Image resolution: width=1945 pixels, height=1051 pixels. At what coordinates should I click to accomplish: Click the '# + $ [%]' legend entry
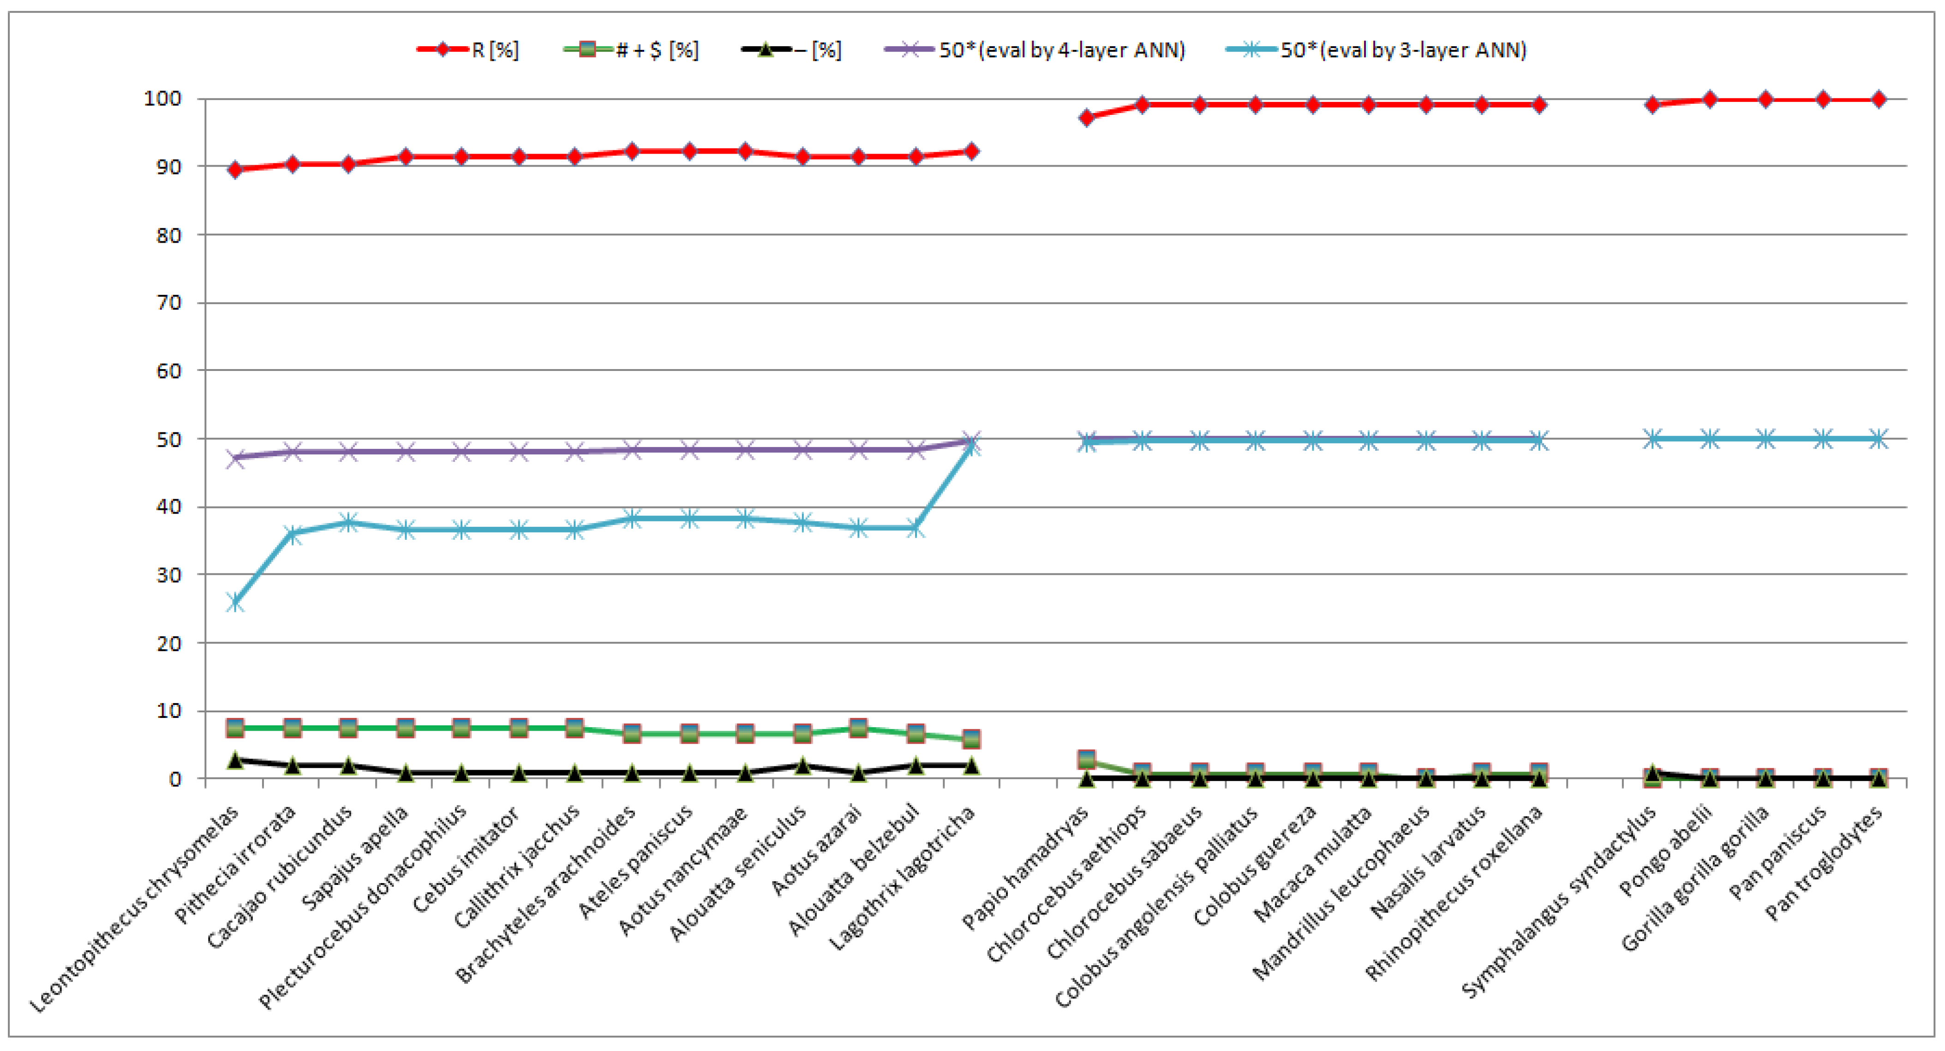click(x=632, y=50)
